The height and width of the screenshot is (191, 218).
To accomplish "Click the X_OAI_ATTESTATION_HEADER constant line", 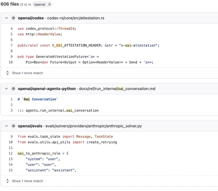I will (88, 46).
